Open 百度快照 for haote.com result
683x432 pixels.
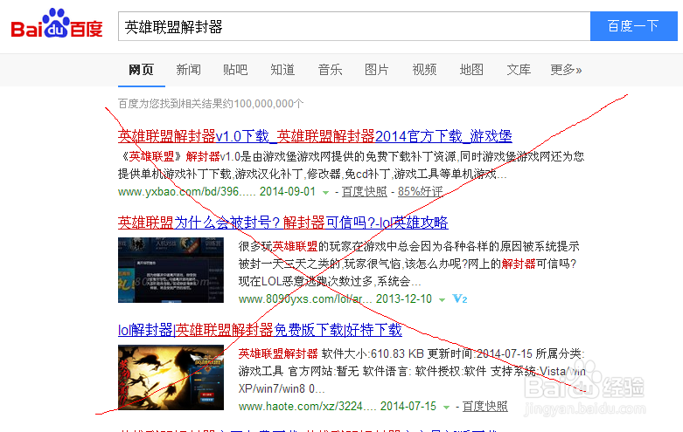484,407
